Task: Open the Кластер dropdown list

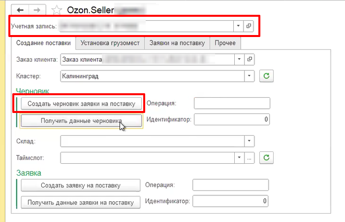Action: pos(250,76)
